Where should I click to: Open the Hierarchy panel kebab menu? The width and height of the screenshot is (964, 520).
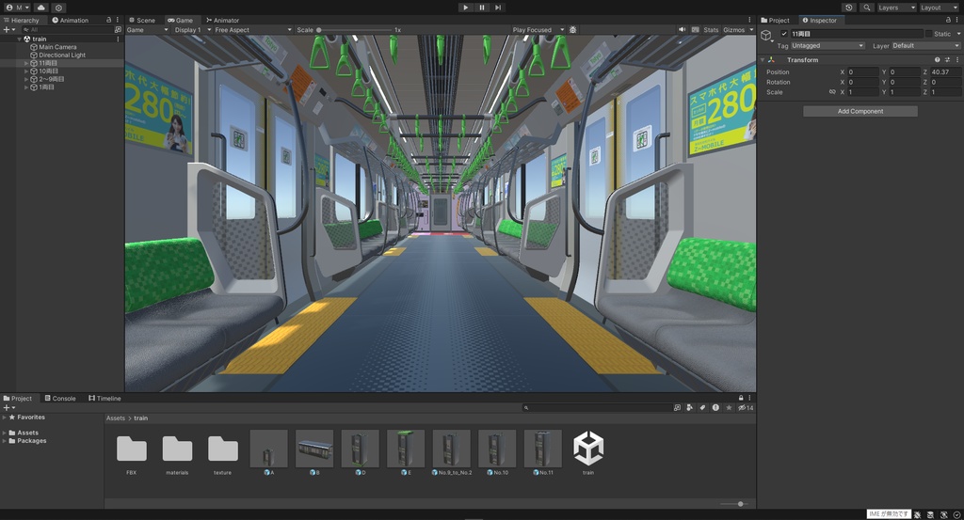point(118,20)
